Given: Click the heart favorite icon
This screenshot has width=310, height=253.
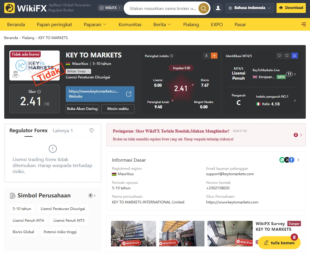Looking at the screenshot, I should click(x=279, y=56).
